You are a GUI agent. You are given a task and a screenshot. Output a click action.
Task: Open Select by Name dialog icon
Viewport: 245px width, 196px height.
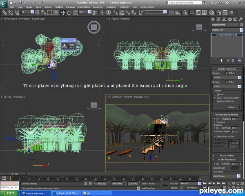click(43, 13)
